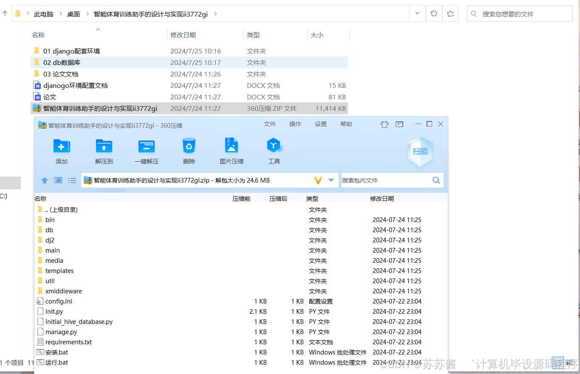The image size is (580, 374).
Task: Switch to large icon view in 360压缩
Action: [x=58, y=180]
